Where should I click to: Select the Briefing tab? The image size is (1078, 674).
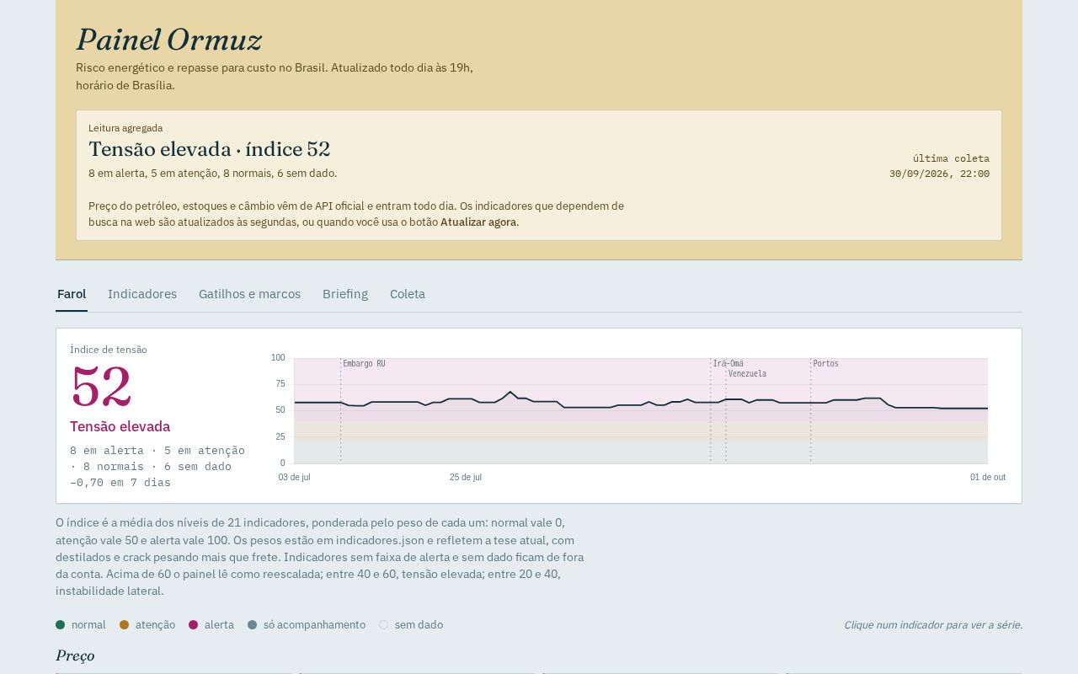point(345,294)
